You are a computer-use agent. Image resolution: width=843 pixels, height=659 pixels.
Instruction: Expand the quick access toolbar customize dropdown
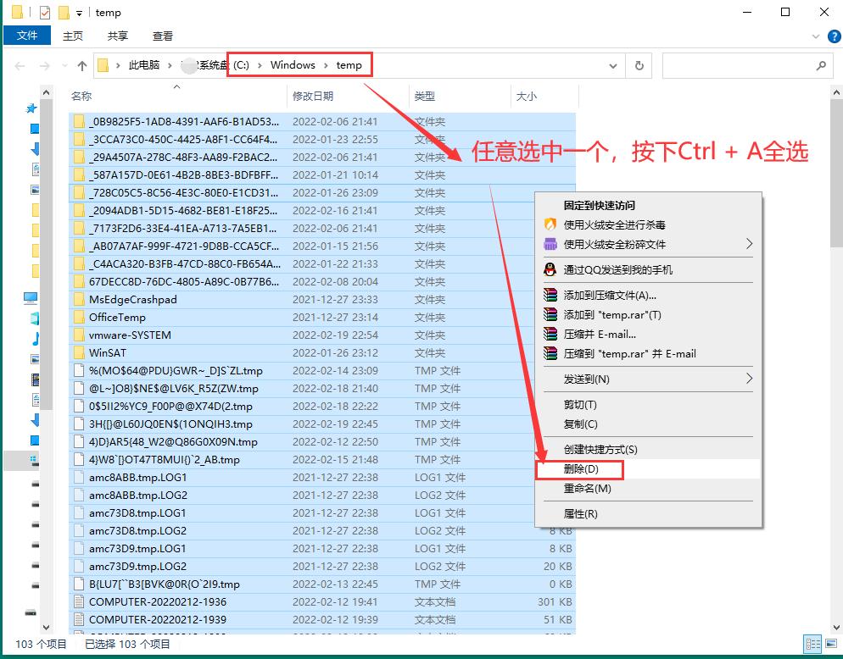tap(80, 13)
